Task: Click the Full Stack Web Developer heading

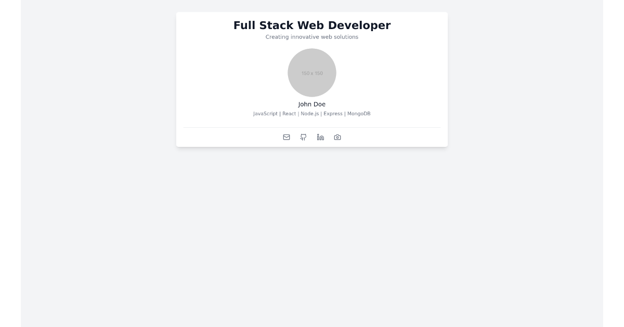Action: point(312,25)
